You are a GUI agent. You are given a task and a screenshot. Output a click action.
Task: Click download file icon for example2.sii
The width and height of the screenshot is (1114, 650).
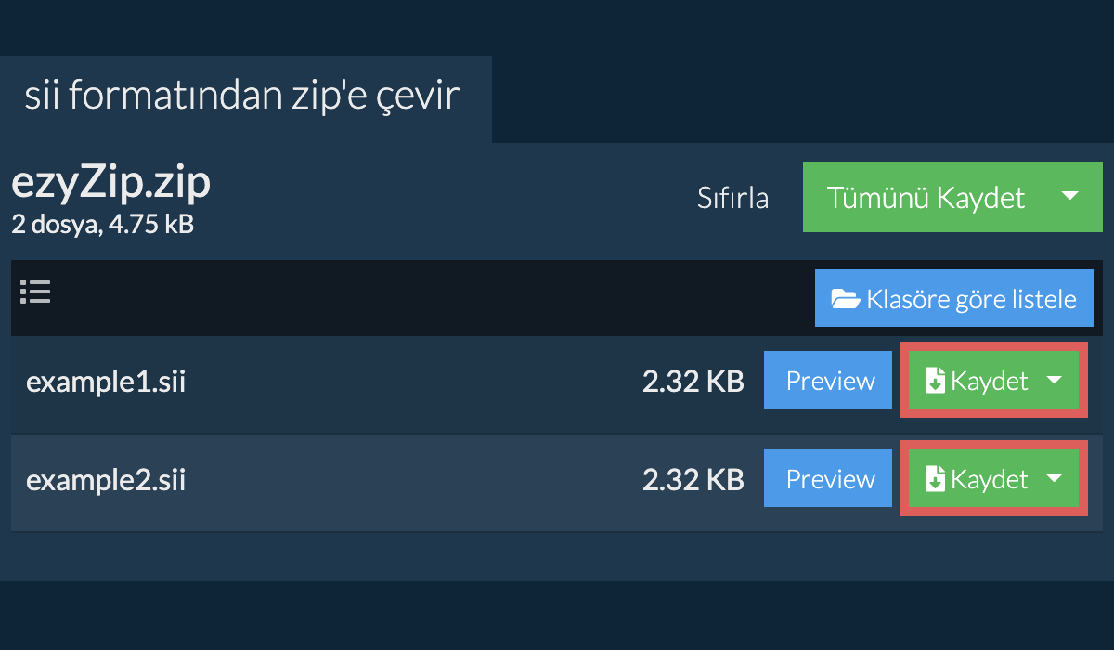coord(935,479)
